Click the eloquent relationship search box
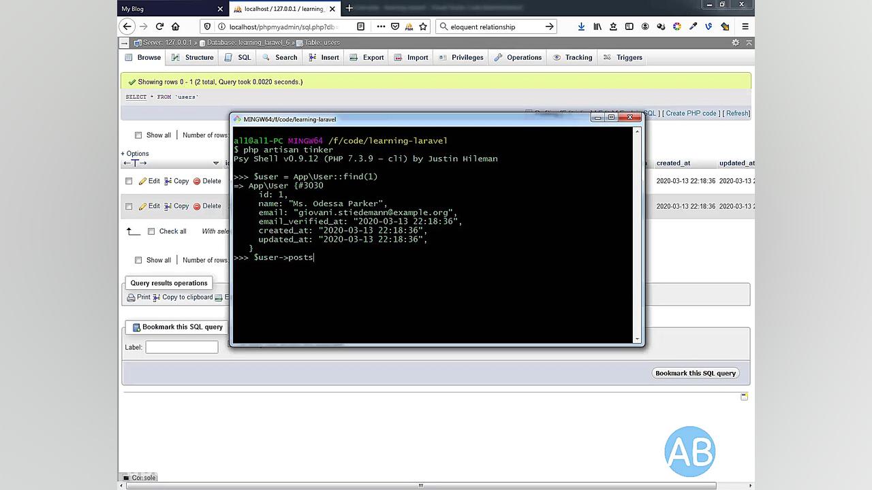The image size is (872, 490). pyautogui.click(x=497, y=27)
